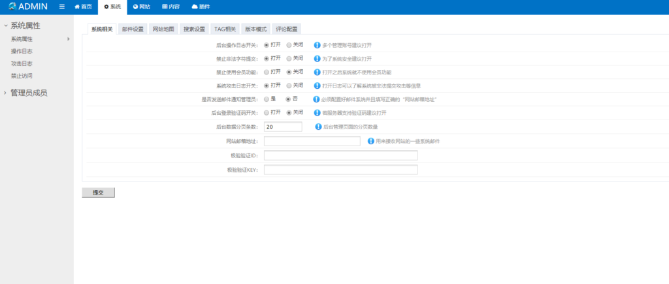Open 操作日志 in the sidebar
Screen dimensions: 669x284
(x=22, y=51)
